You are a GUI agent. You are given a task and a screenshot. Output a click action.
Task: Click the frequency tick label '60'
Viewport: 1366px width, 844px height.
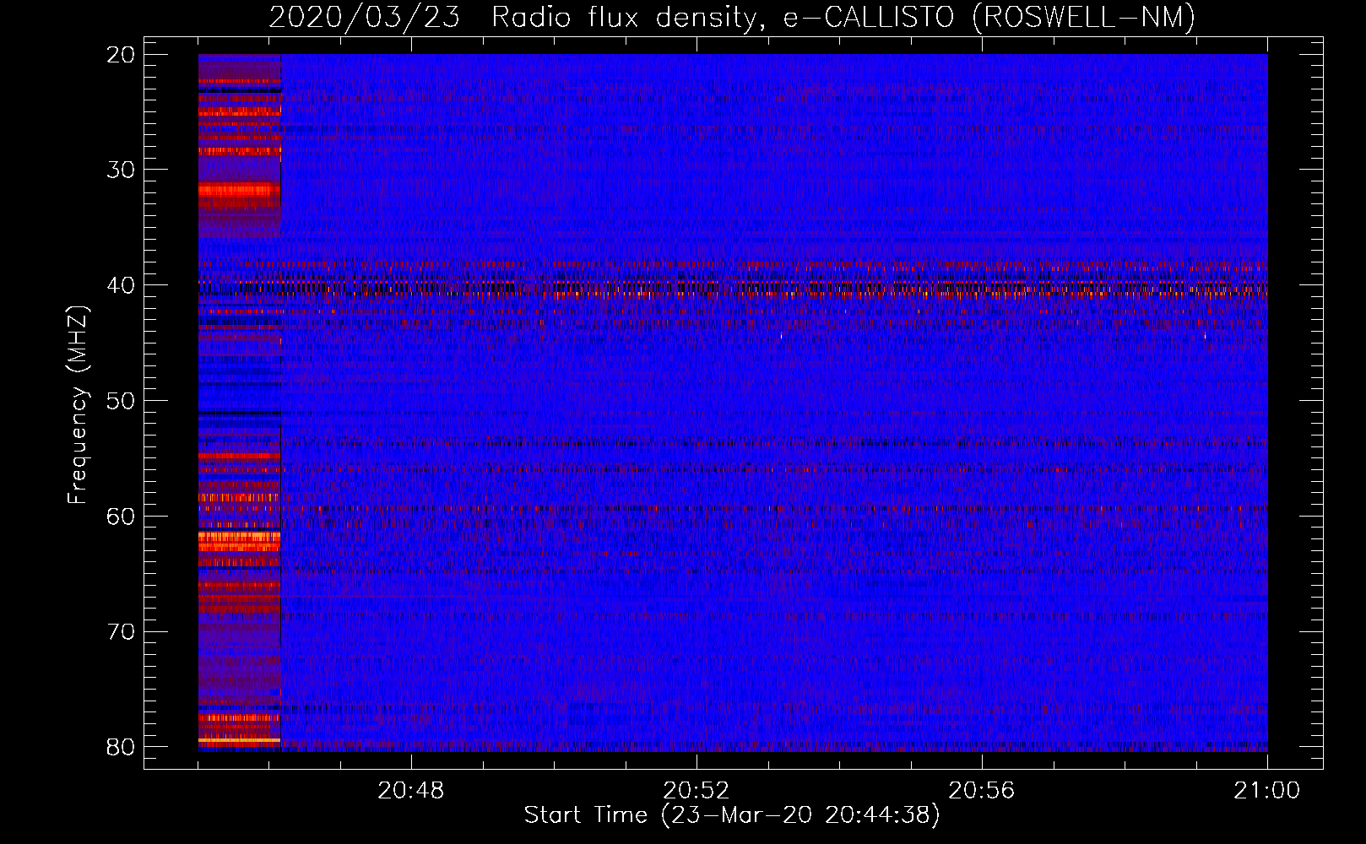point(122,517)
